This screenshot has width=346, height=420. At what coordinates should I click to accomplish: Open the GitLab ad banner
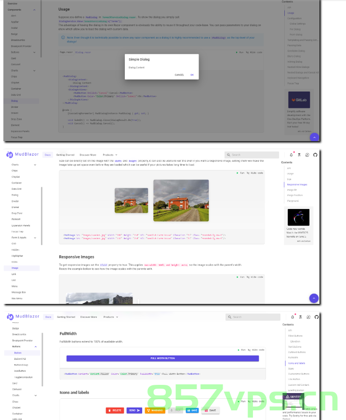(x=299, y=100)
